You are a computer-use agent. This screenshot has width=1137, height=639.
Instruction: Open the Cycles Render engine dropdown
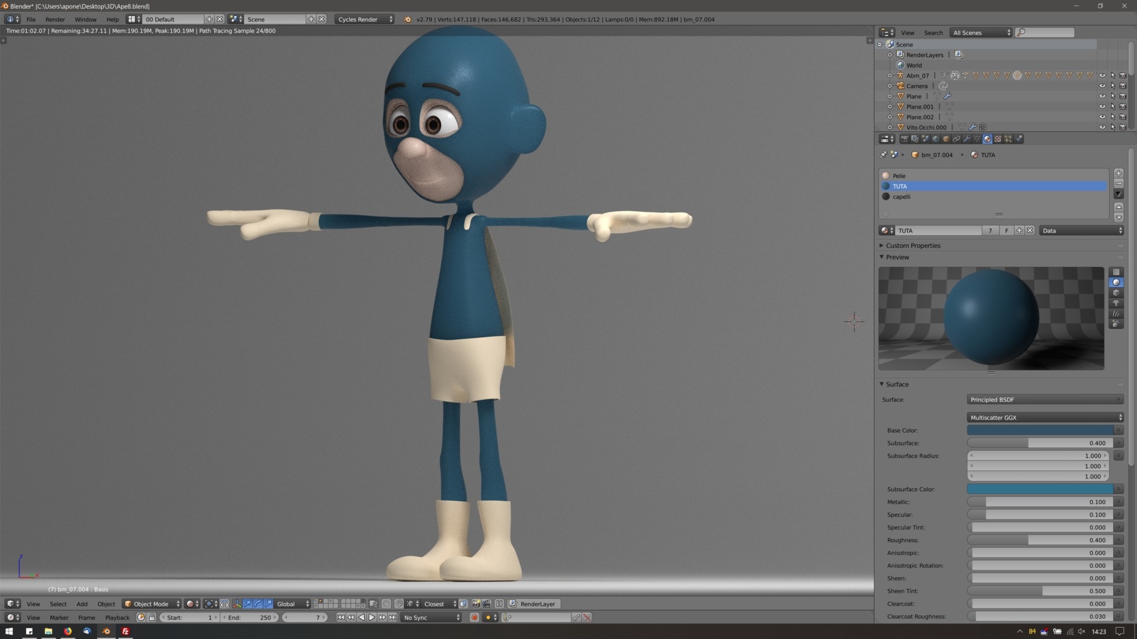364,20
